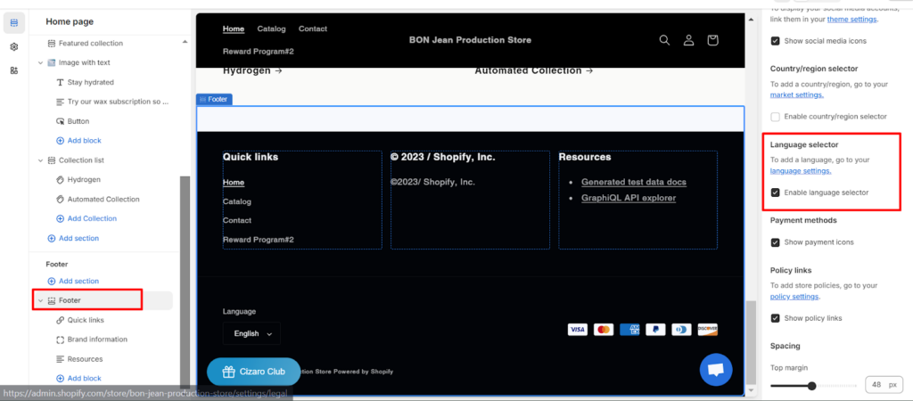Open the language settings link
Screen dimensions: 913x401
tap(801, 170)
